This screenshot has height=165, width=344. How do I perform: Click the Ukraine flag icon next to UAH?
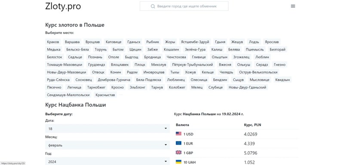(x=178, y=162)
